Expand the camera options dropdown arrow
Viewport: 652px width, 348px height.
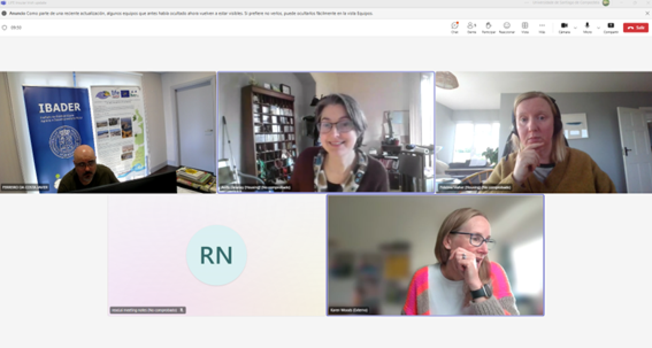pyautogui.click(x=575, y=28)
